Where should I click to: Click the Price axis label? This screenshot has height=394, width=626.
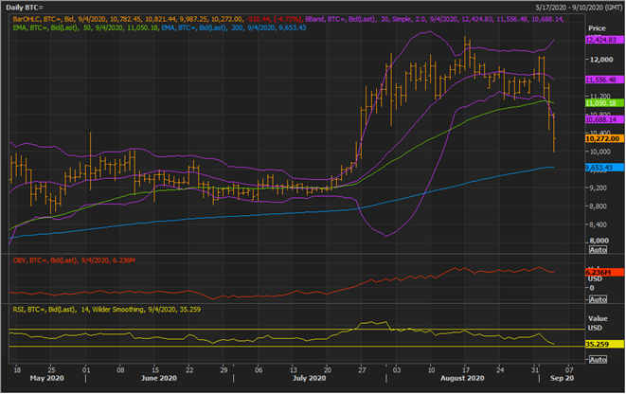coord(597,28)
